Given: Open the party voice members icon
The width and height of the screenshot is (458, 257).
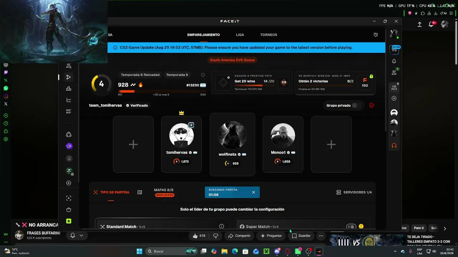Looking at the screenshot, I should [394, 87].
